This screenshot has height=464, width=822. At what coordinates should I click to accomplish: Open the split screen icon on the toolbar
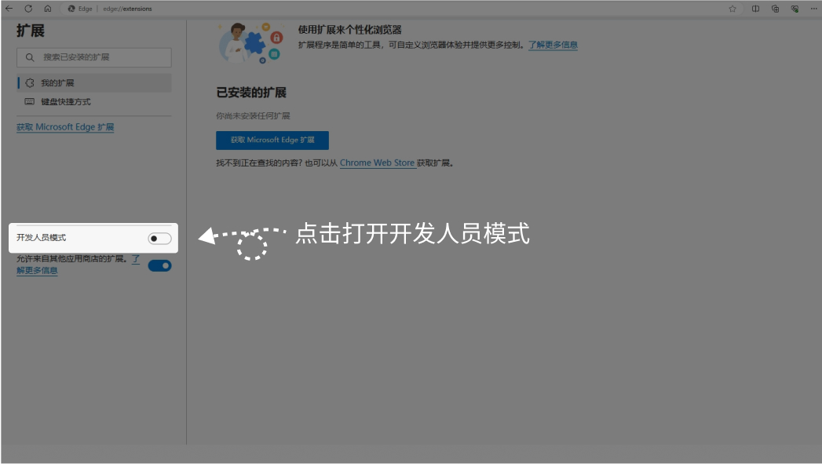[756, 9]
